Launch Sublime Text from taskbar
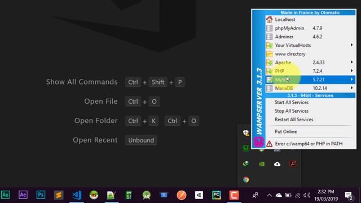361x203 pixels. point(59,195)
